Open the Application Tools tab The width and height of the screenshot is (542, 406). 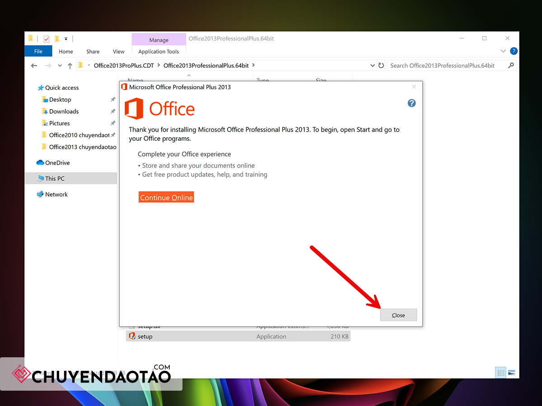tap(159, 51)
